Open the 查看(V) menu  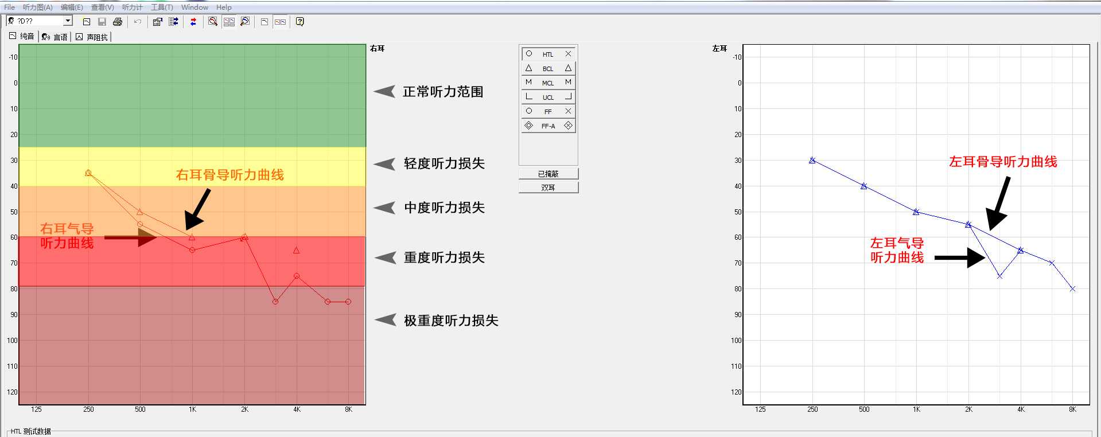tap(102, 7)
